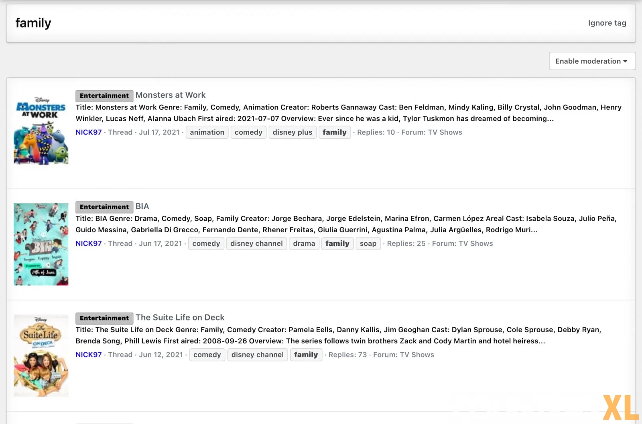Click the Monsters at Work description snippet
Screen dimensions: 642x424
pos(349,113)
